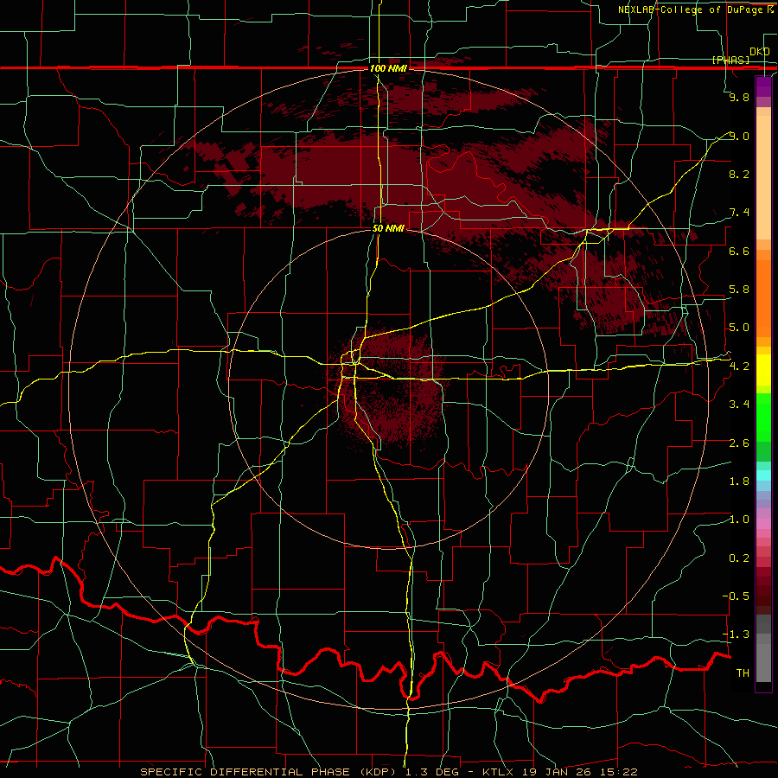Click the 9.0 value on the color scale
This screenshot has width=778, height=778.
pyautogui.click(x=739, y=136)
